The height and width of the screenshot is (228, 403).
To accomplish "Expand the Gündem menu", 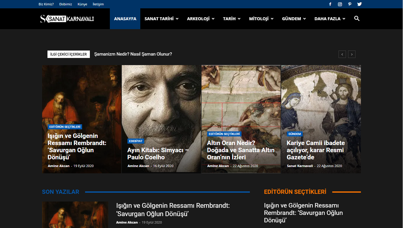I will point(294,19).
